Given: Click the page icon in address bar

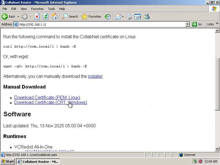Looking at the screenshot, I should tap(16, 24).
